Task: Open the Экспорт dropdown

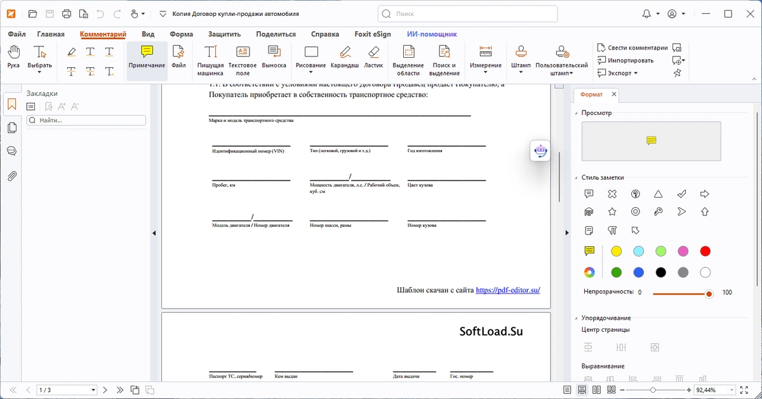Action: [635, 73]
